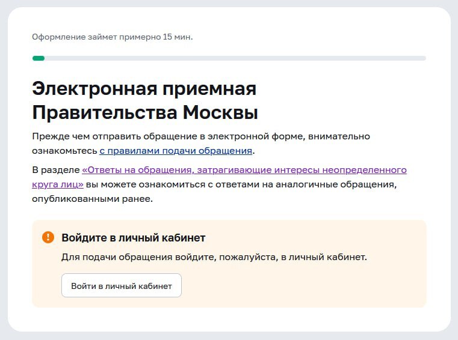Open the «с правилами подачи обращения» link
The width and height of the screenshot is (458, 340).
point(176,150)
